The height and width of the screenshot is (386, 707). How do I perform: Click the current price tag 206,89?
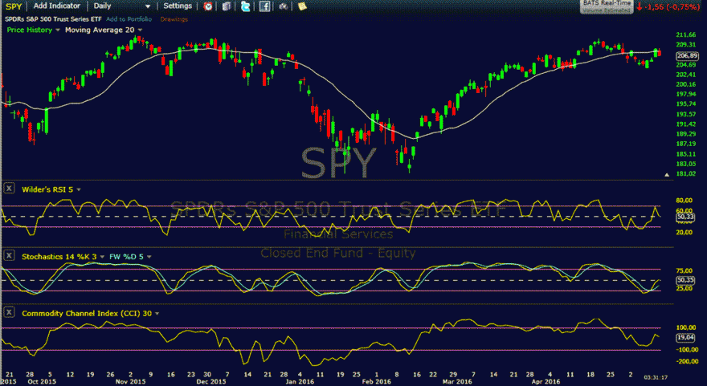tap(687, 56)
